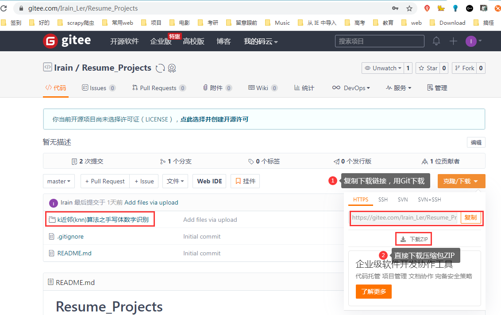Click the browser reload icon

tap(4, 8)
